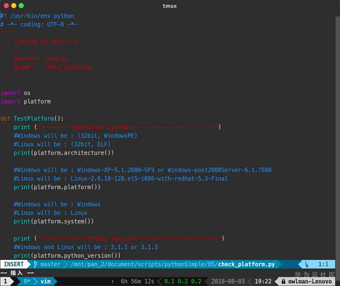
Task: Place cursor on the coding: UTF-8 line
Action: pos(39,24)
